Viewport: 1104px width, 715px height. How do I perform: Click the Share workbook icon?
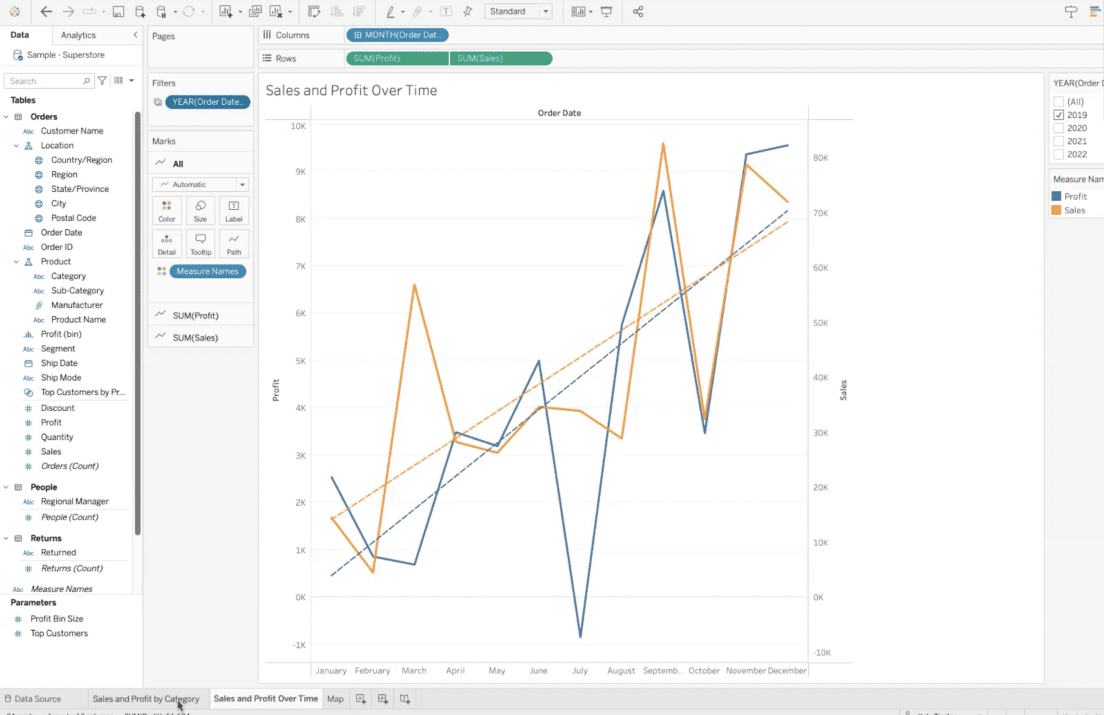click(637, 11)
